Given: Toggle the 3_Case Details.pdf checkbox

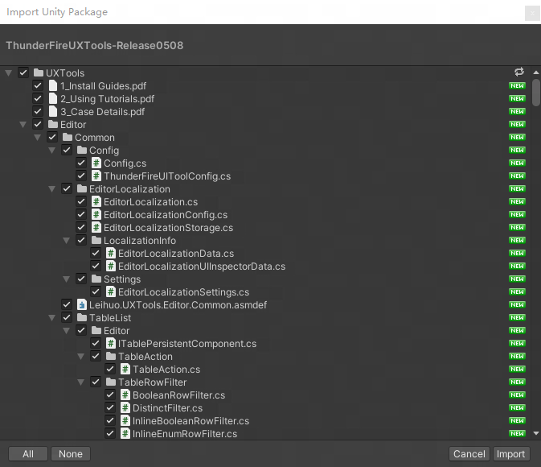Looking at the screenshot, I should click(x=38, y=112).
